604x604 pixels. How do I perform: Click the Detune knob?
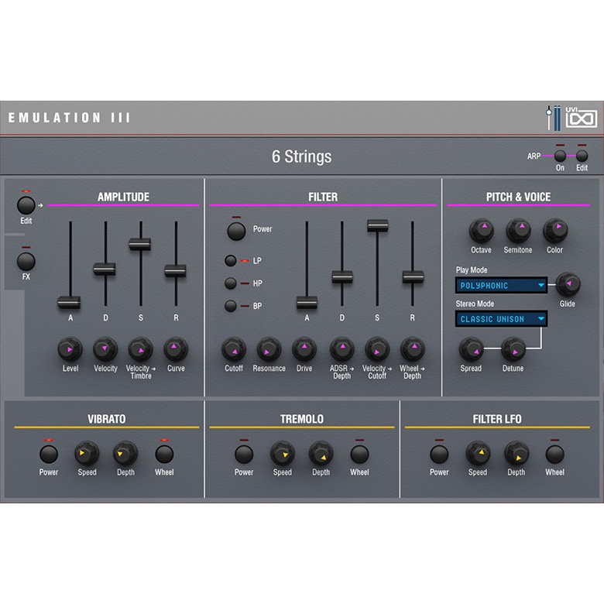click(x=513, y=349)
